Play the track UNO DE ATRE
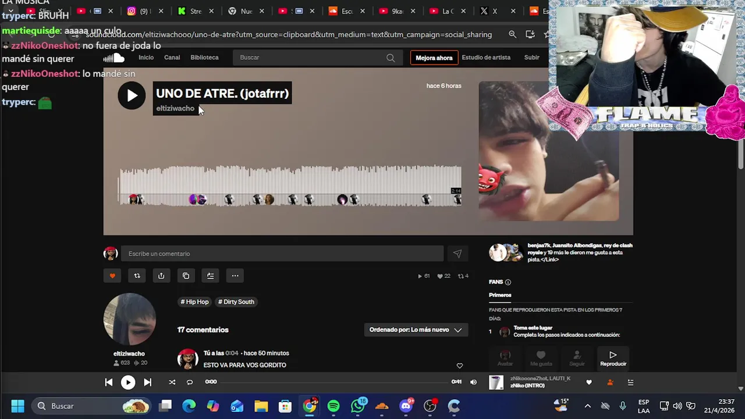This screenshot has width=745, height=419. coord(132,95)
